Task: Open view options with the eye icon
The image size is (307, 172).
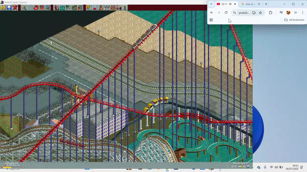Action: [x=42, y=7]
